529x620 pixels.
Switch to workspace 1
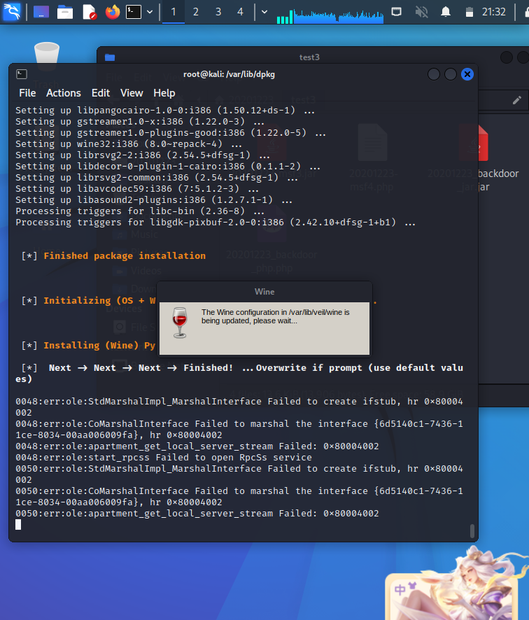(x=173, y=12)
